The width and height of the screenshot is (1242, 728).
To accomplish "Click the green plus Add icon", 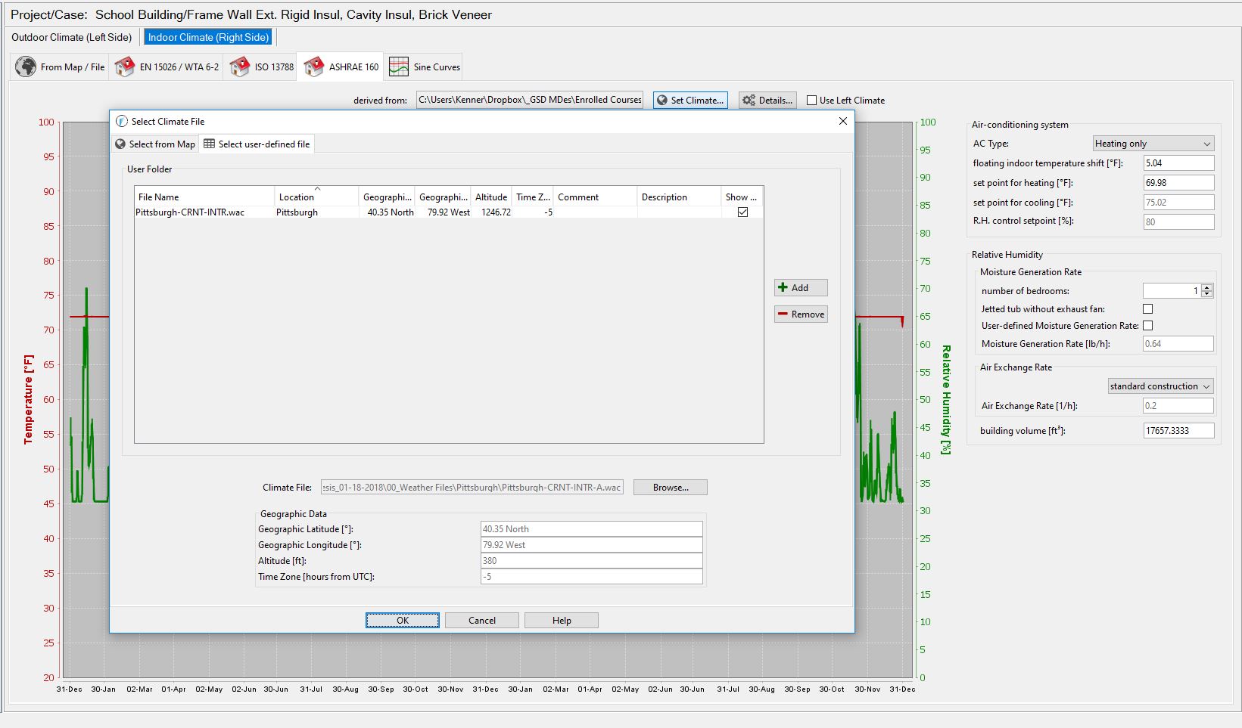I will (x=783, y=287).
